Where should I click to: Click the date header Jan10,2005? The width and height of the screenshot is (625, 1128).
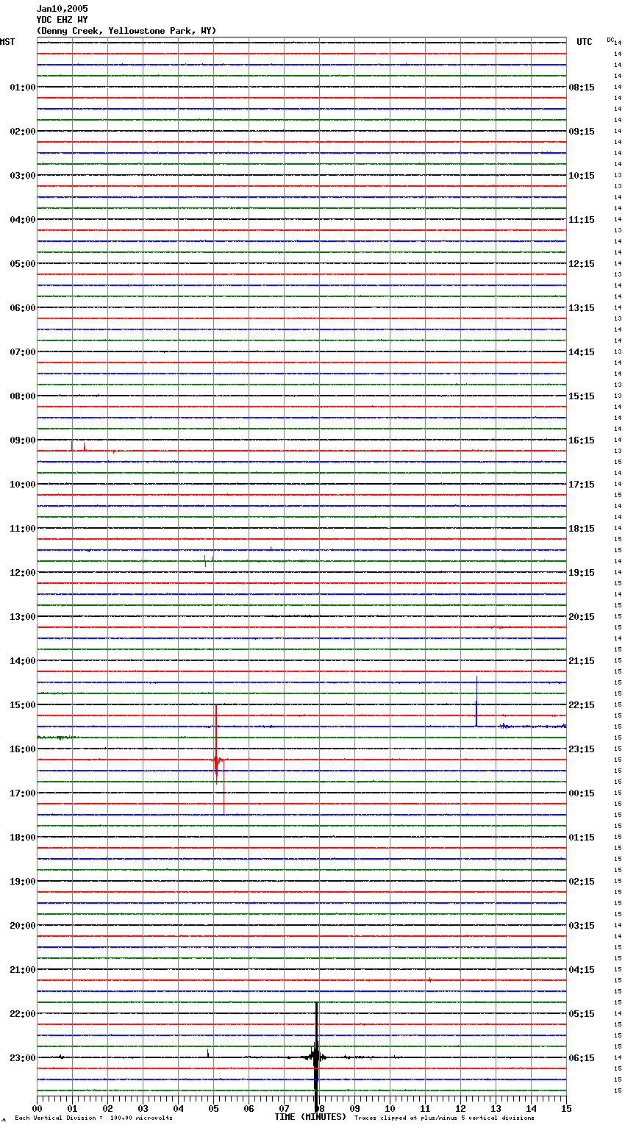pyautogui.click(x=62, y=9)
